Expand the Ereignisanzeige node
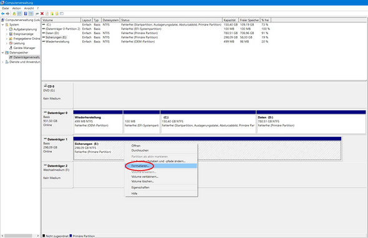368x238 pixels. pos(7,34)
